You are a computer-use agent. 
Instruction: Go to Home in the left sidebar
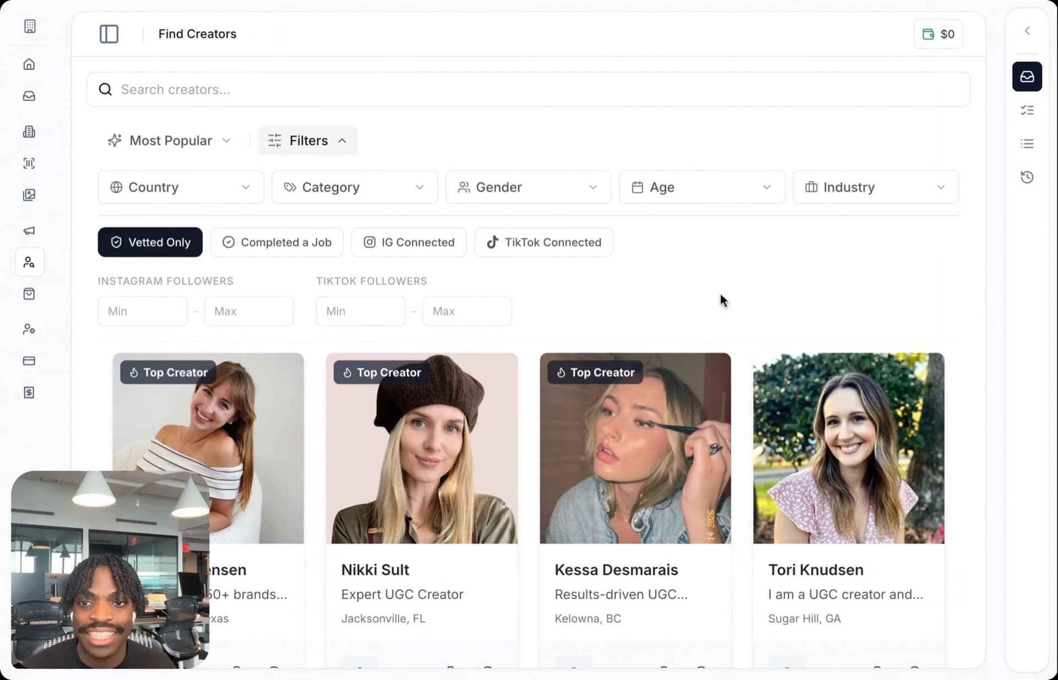click(x=29, y=64)
